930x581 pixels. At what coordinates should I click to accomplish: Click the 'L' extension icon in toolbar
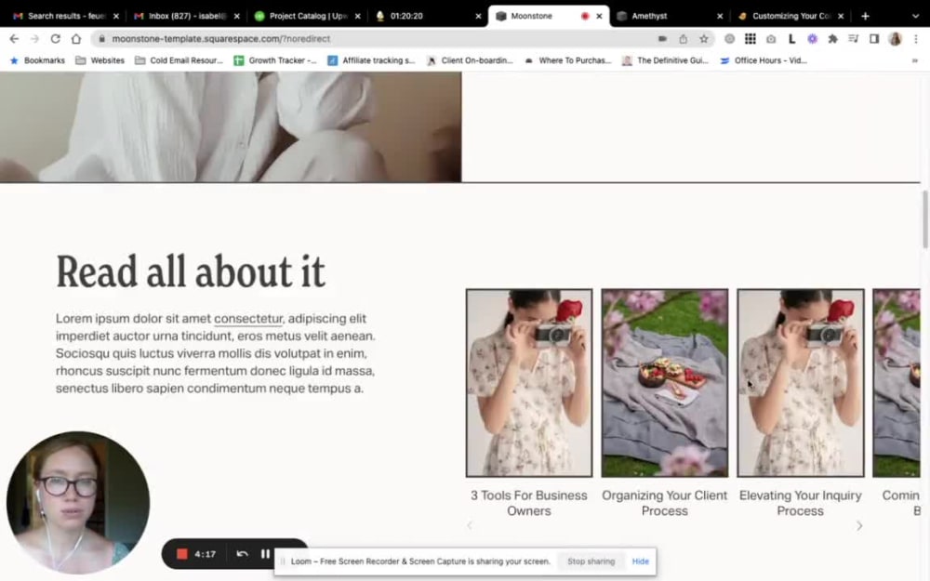coord(790,40)
